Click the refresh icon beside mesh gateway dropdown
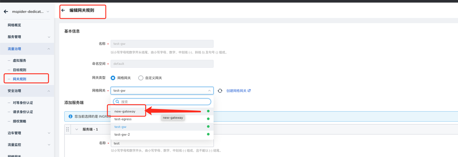The height and width of the screenshot is (157, 458). tap(220, 91)
